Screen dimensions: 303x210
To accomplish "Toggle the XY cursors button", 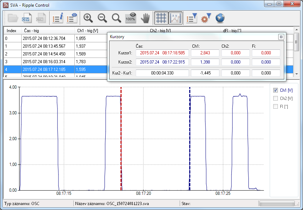I will click(x=175, y=18).
